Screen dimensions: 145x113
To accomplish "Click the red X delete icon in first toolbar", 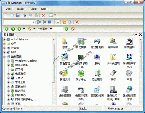I will (x=43, y=15).
